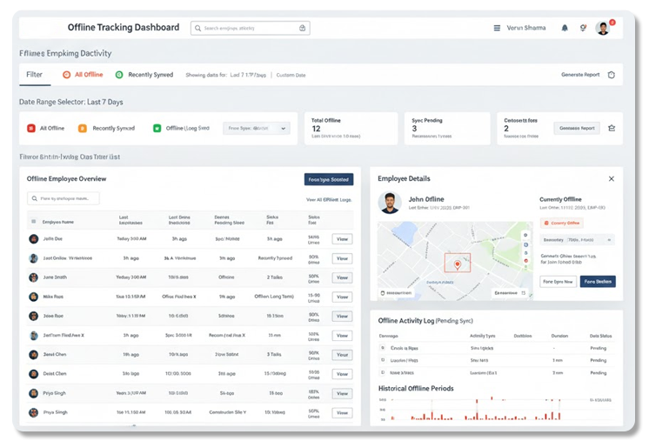Click the View button for Mike Ross
The width and height of the screenshot is (649, 441).
(x=342, y=297)
